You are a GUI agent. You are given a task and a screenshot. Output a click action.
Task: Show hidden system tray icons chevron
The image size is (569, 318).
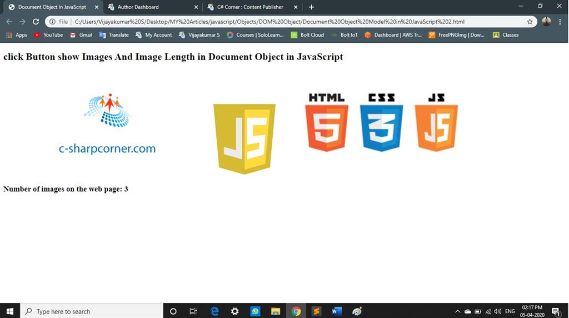458,311
